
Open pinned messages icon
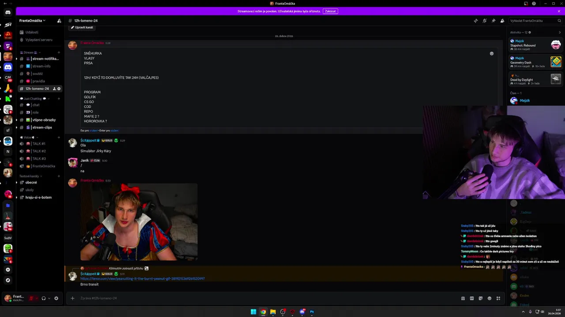pyautogui.click(x=493, y=21)
